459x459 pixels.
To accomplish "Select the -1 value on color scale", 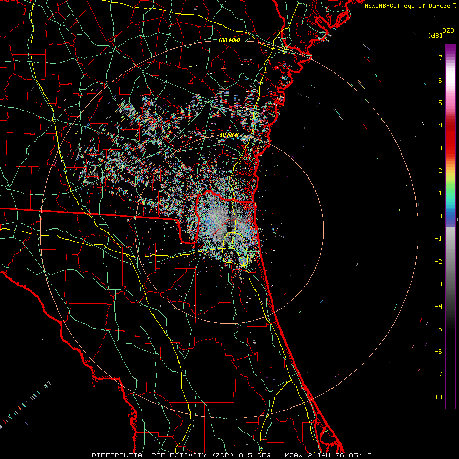I will [438, 239].
